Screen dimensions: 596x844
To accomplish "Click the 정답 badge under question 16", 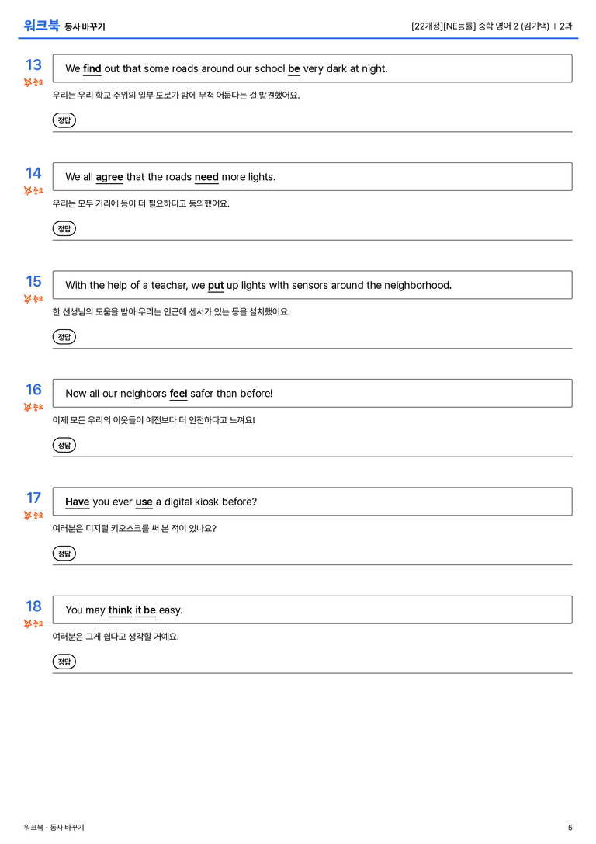I will [64, 445].
